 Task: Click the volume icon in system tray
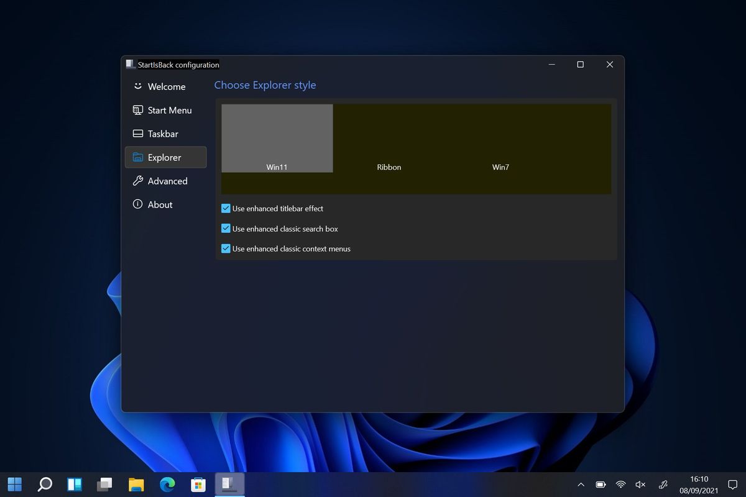[640, 484]
